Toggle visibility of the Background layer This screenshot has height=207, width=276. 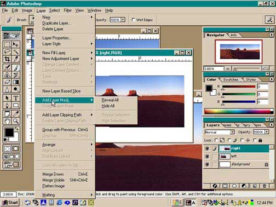(x=207, y=164)
